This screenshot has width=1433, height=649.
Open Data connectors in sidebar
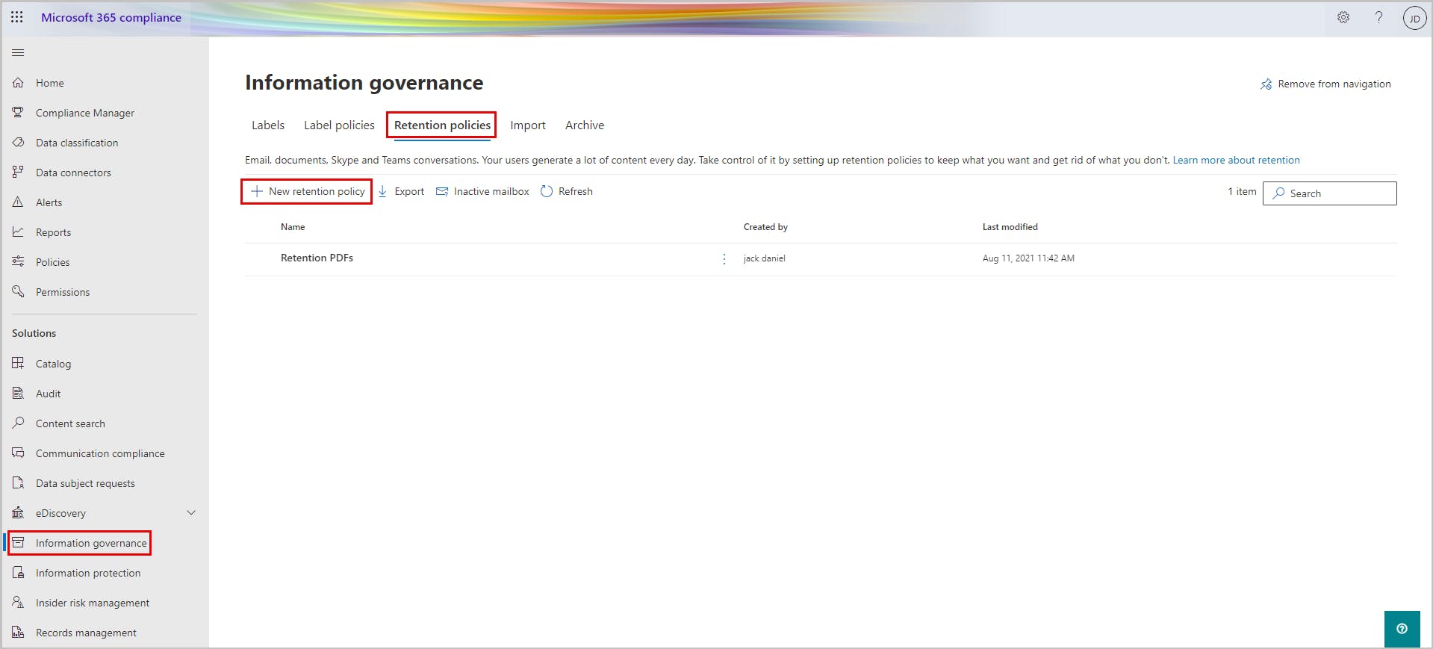pos(73,173)
